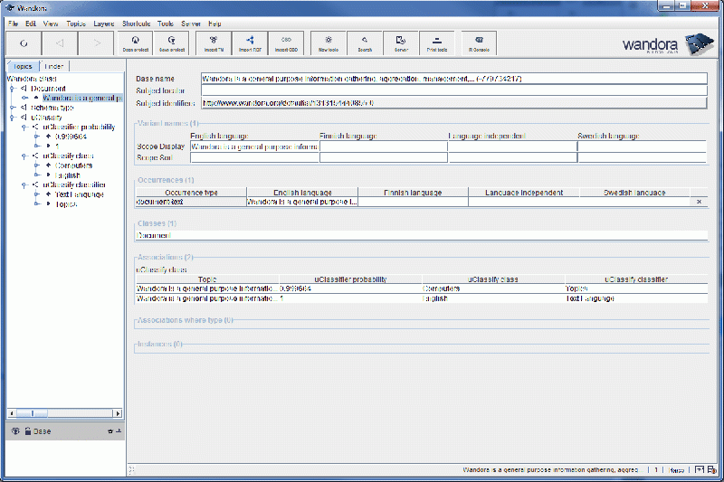The width and height of the screenshot is (724, 482).
Task: Click the back navigation arrow button
Action: point(59,43)
